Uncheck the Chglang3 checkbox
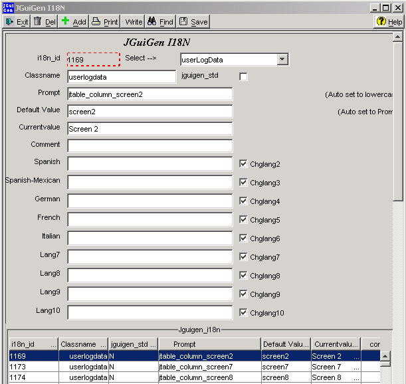The height and width of the screenshot is (384, 406). click(243, 183)
